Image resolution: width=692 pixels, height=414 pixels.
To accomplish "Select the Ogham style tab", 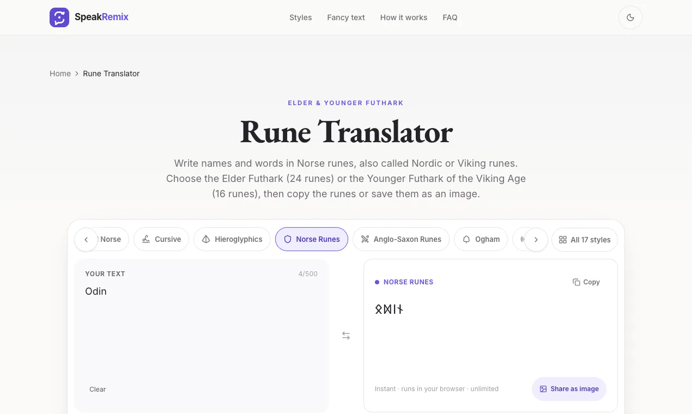I will coord(481,239).
